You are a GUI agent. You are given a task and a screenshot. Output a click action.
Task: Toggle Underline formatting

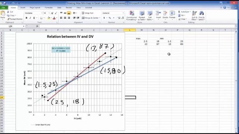pos(34,18)
